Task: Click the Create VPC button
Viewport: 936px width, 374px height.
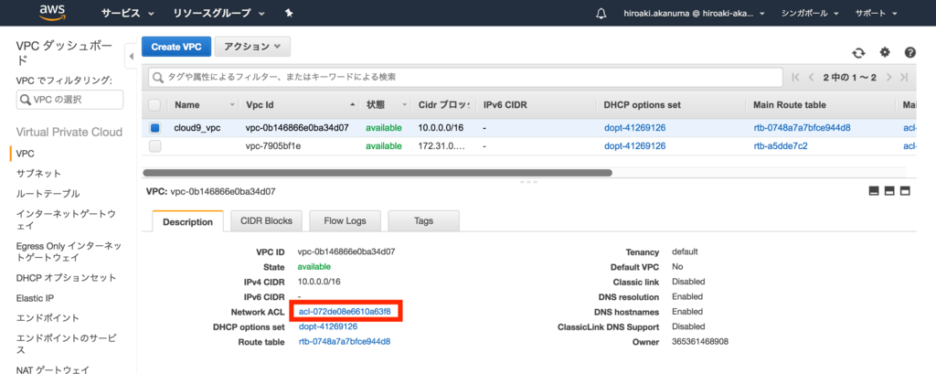Action: click(176, 47)
